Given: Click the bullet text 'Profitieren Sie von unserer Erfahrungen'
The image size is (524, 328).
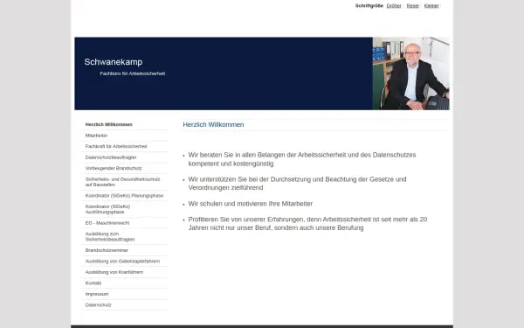Looking at the screenshot, I should [307, 224].
